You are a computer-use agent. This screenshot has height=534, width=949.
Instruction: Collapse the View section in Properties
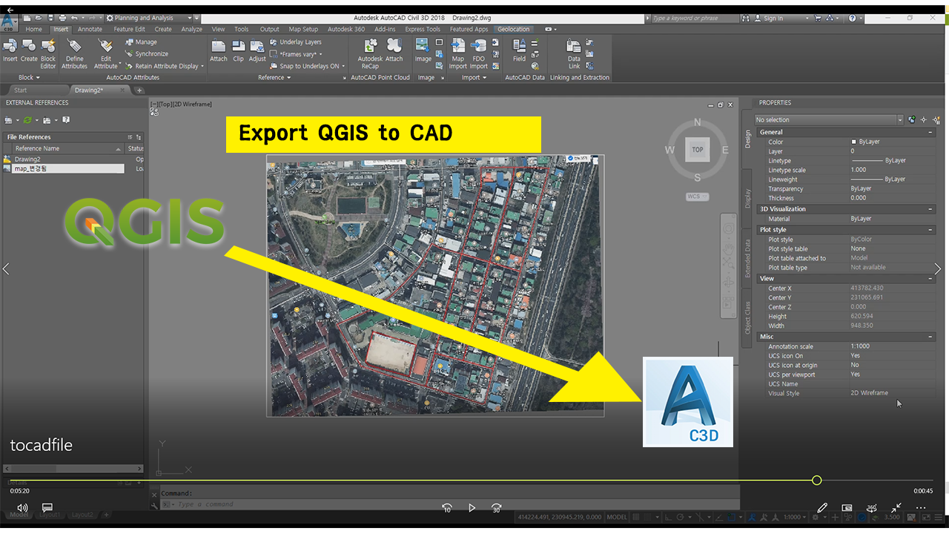930,279
